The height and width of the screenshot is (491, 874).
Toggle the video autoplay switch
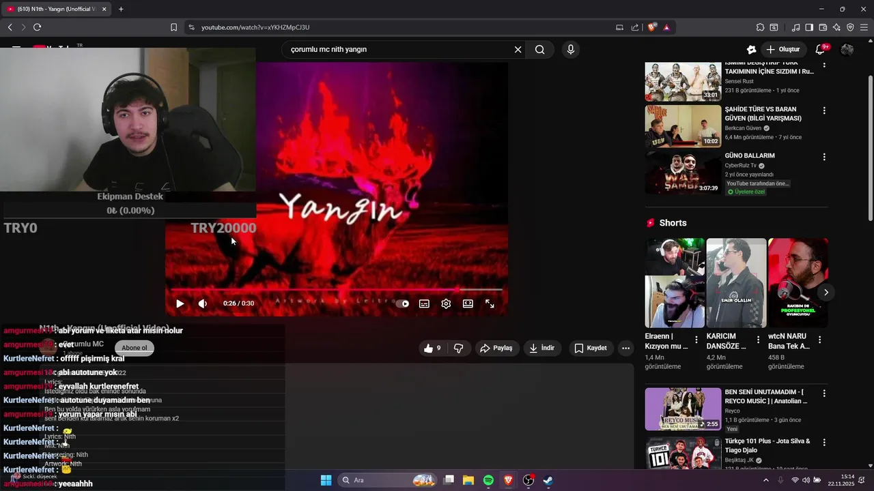coord(403,303)
